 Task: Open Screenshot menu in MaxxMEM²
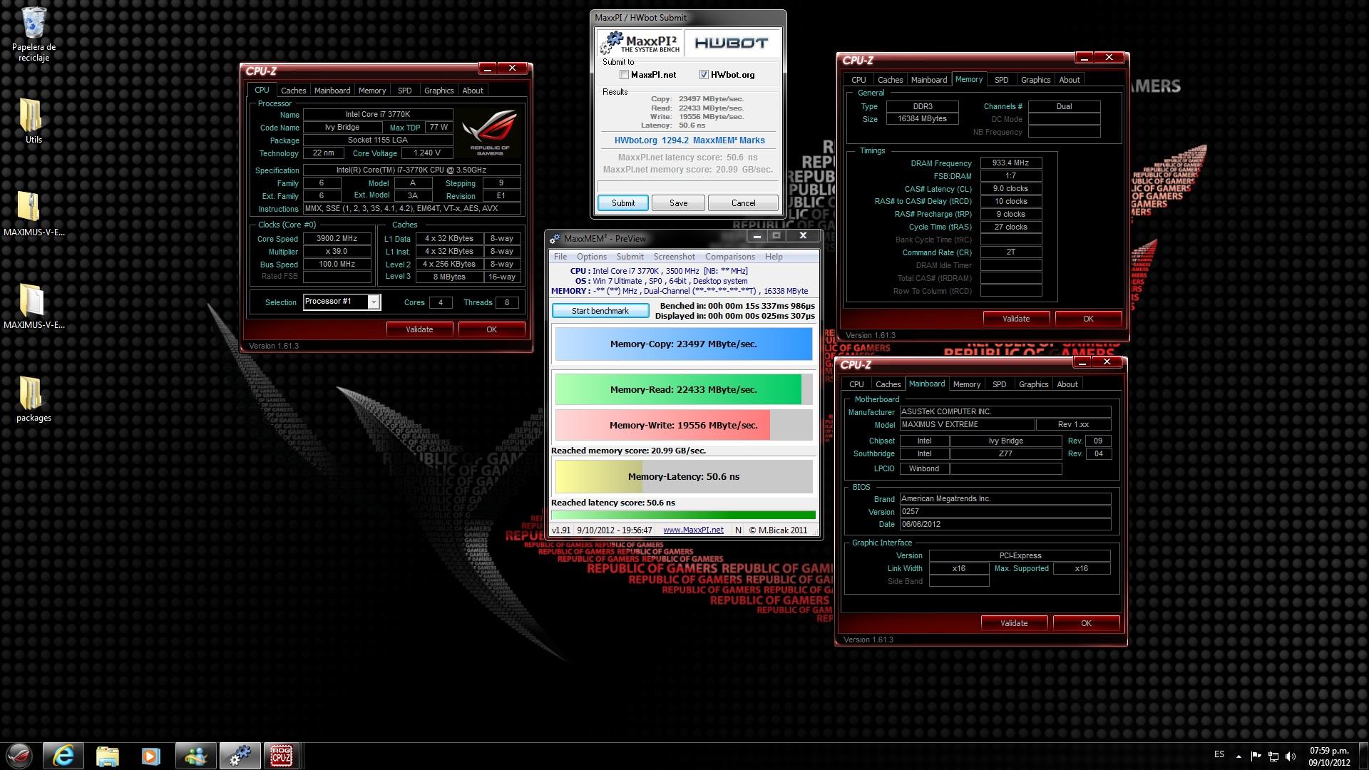pyautogui.click(x=674, y=257)
